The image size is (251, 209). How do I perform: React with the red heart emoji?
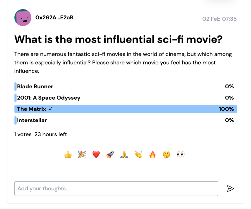click(x=96, y=154)
